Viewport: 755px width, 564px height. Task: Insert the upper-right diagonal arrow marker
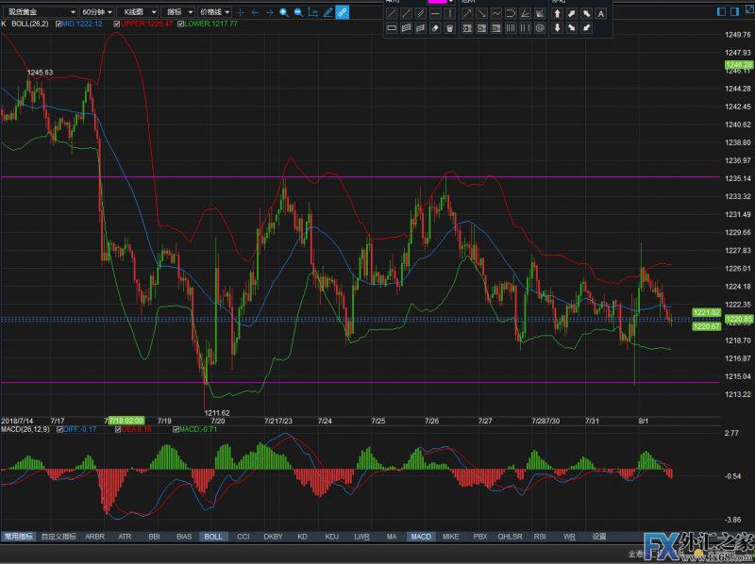tap(572, 14)
